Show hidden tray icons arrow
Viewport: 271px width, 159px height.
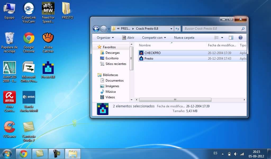click(223, 154)
